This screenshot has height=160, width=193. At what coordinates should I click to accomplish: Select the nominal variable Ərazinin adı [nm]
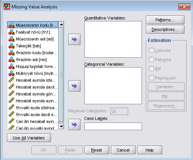point(33,60)
